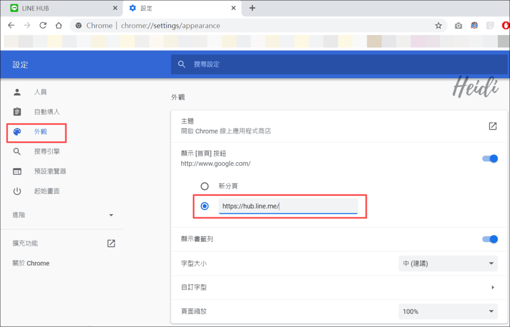Close the 設定 tab
This screenshot has height=327, width=510.
[234, 8]
